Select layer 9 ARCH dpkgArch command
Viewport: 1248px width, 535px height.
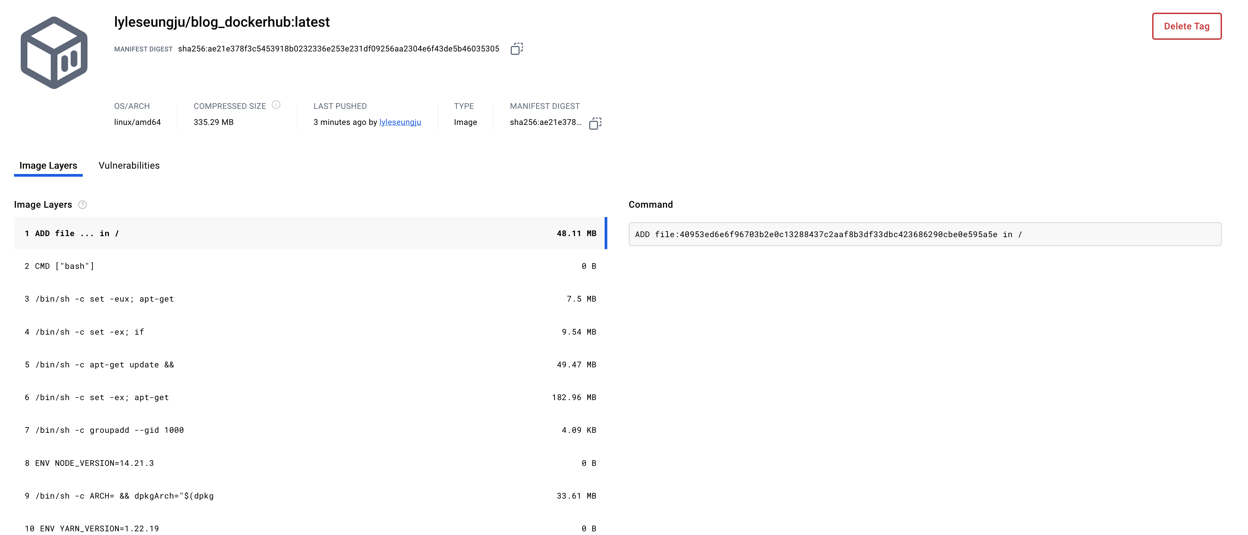pos(310,496)
